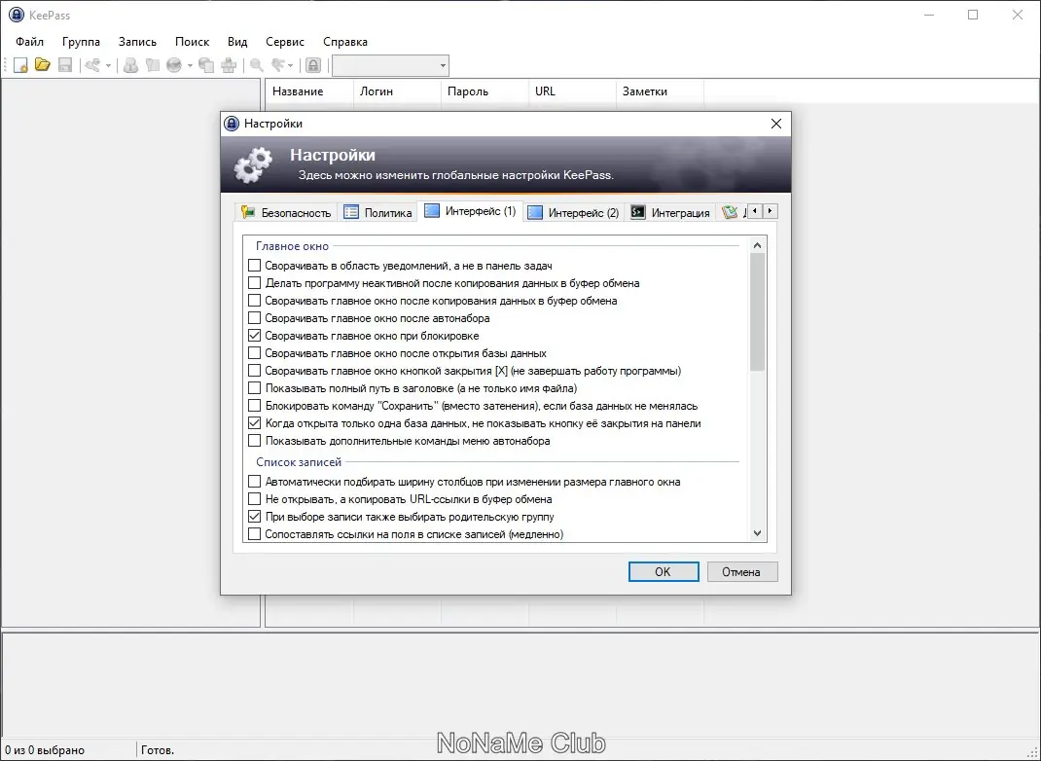Click the URL column header

pyautogui.click(x=572, y=91)
